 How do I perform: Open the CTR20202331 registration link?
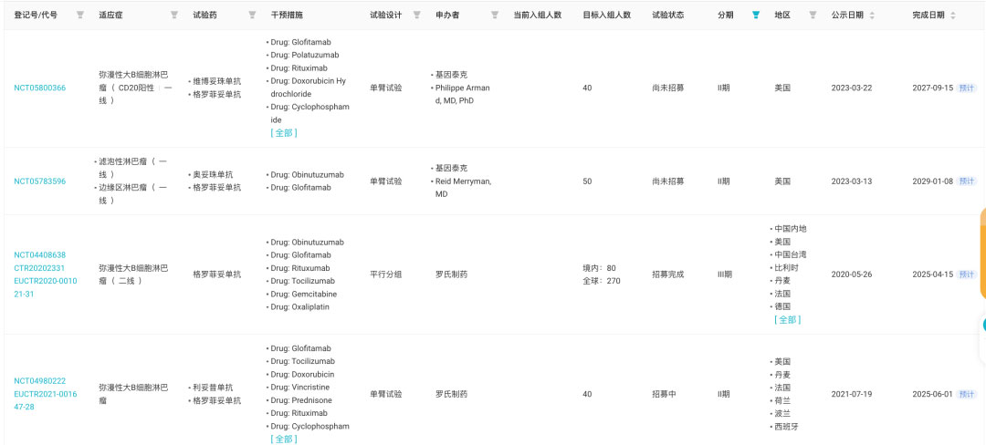[x=39, y=268]
